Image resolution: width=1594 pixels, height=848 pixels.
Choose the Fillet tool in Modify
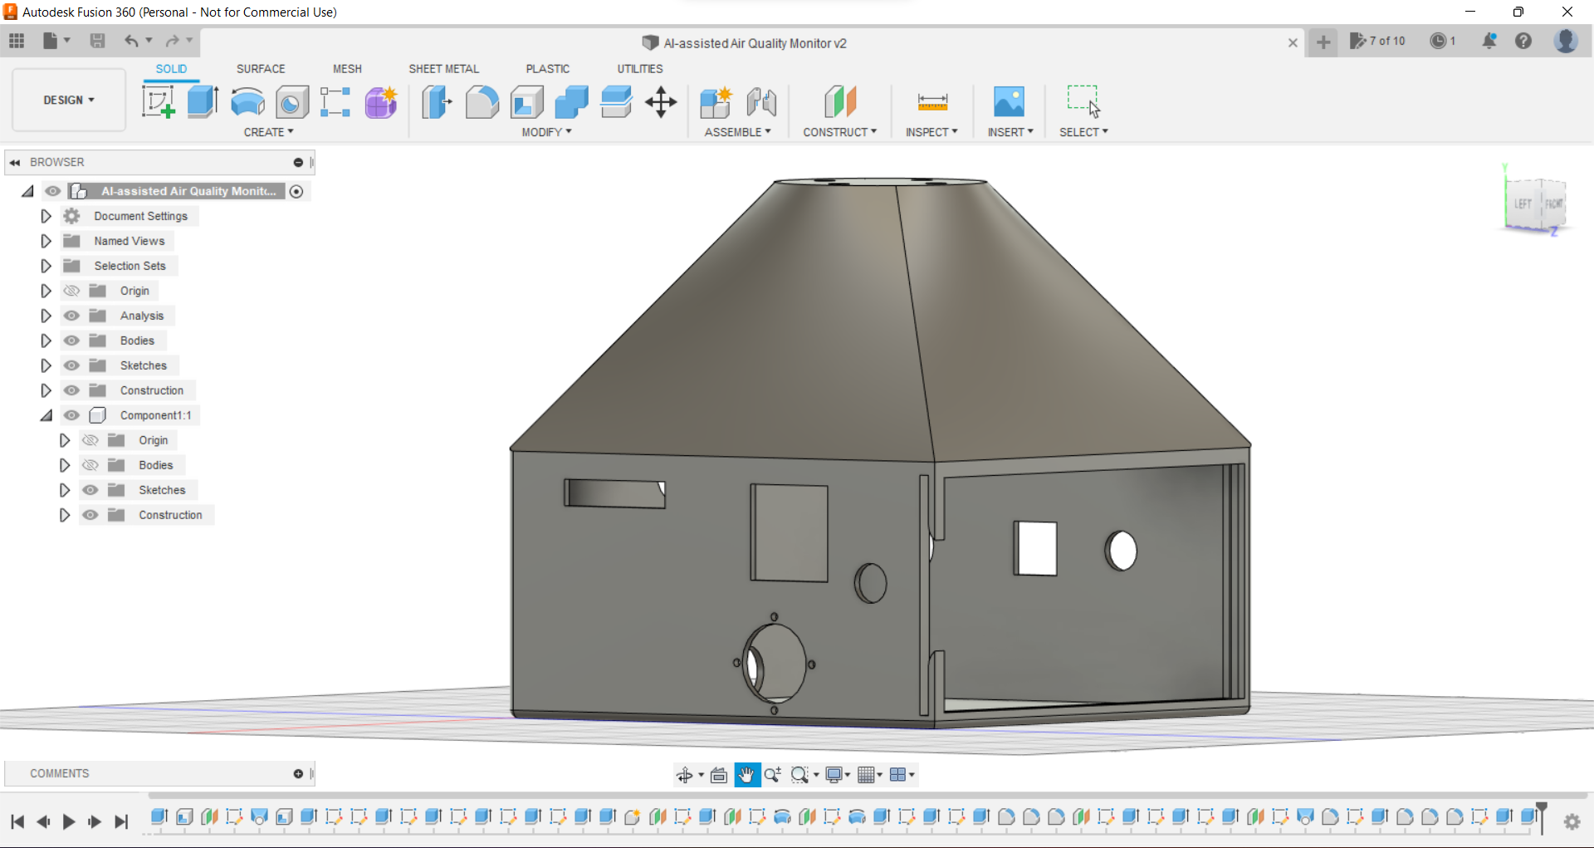[482, 102]
